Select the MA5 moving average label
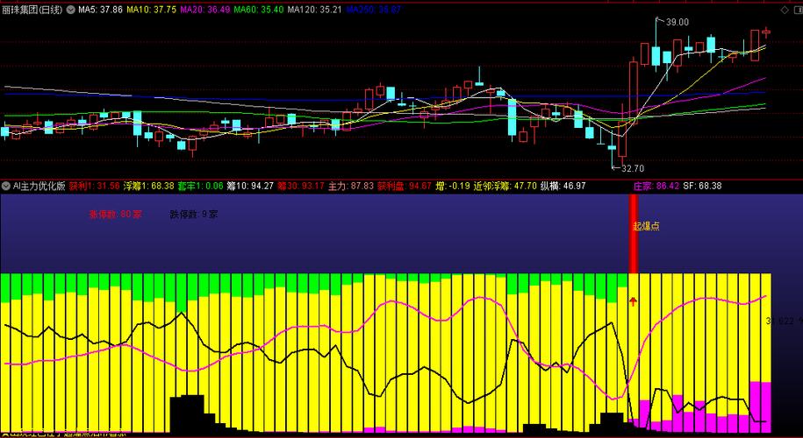 click(x=100, y=10)
